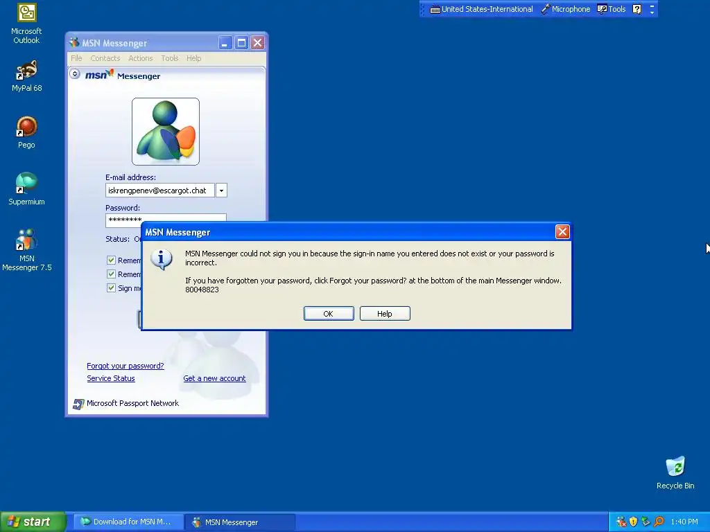Screen dimensions: 710x532
Task: Close the MSN Messenger error dialog
Action: coord(562,232)
